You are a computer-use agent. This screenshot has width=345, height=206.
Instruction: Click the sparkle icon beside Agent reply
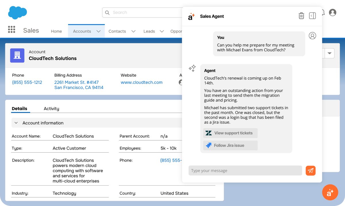(192, 68)
